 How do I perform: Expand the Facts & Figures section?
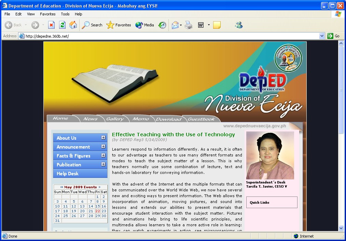pos(103,155)
